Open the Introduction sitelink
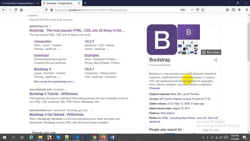The height and width of the screenshot is (141, 250). pos(43,42)
